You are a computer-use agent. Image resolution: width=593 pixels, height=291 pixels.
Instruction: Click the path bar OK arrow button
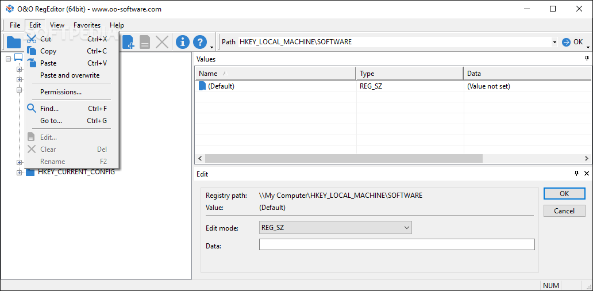click(572, 42)
